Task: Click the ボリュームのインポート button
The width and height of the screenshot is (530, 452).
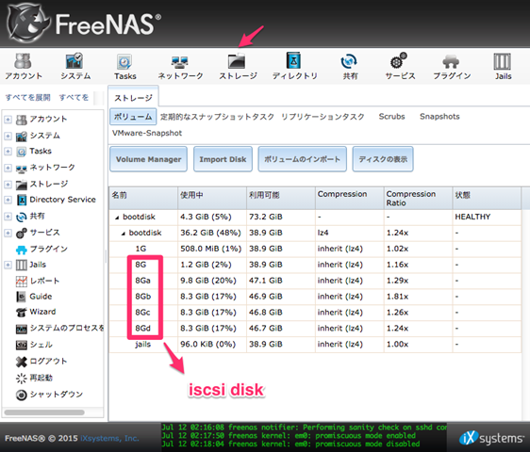Action: tap(302, 159)
